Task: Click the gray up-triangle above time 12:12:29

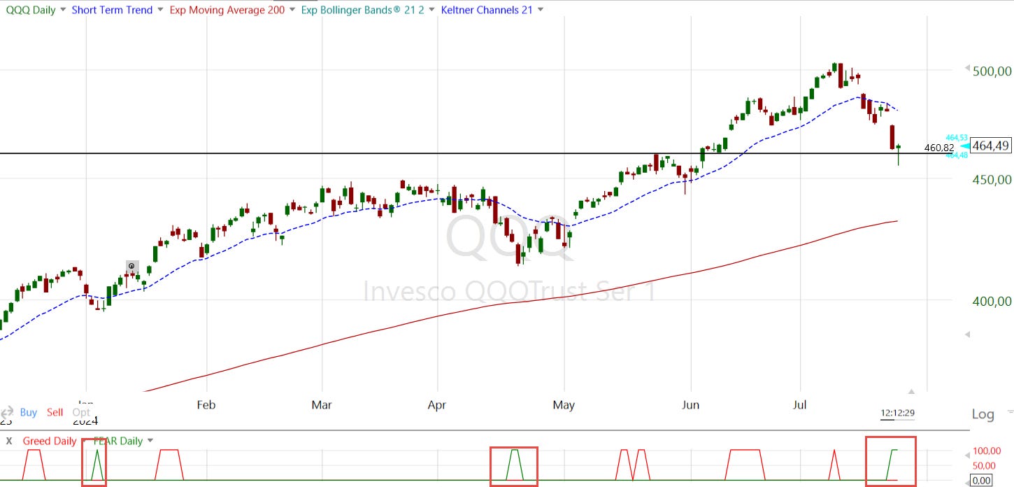Action: 911,390
